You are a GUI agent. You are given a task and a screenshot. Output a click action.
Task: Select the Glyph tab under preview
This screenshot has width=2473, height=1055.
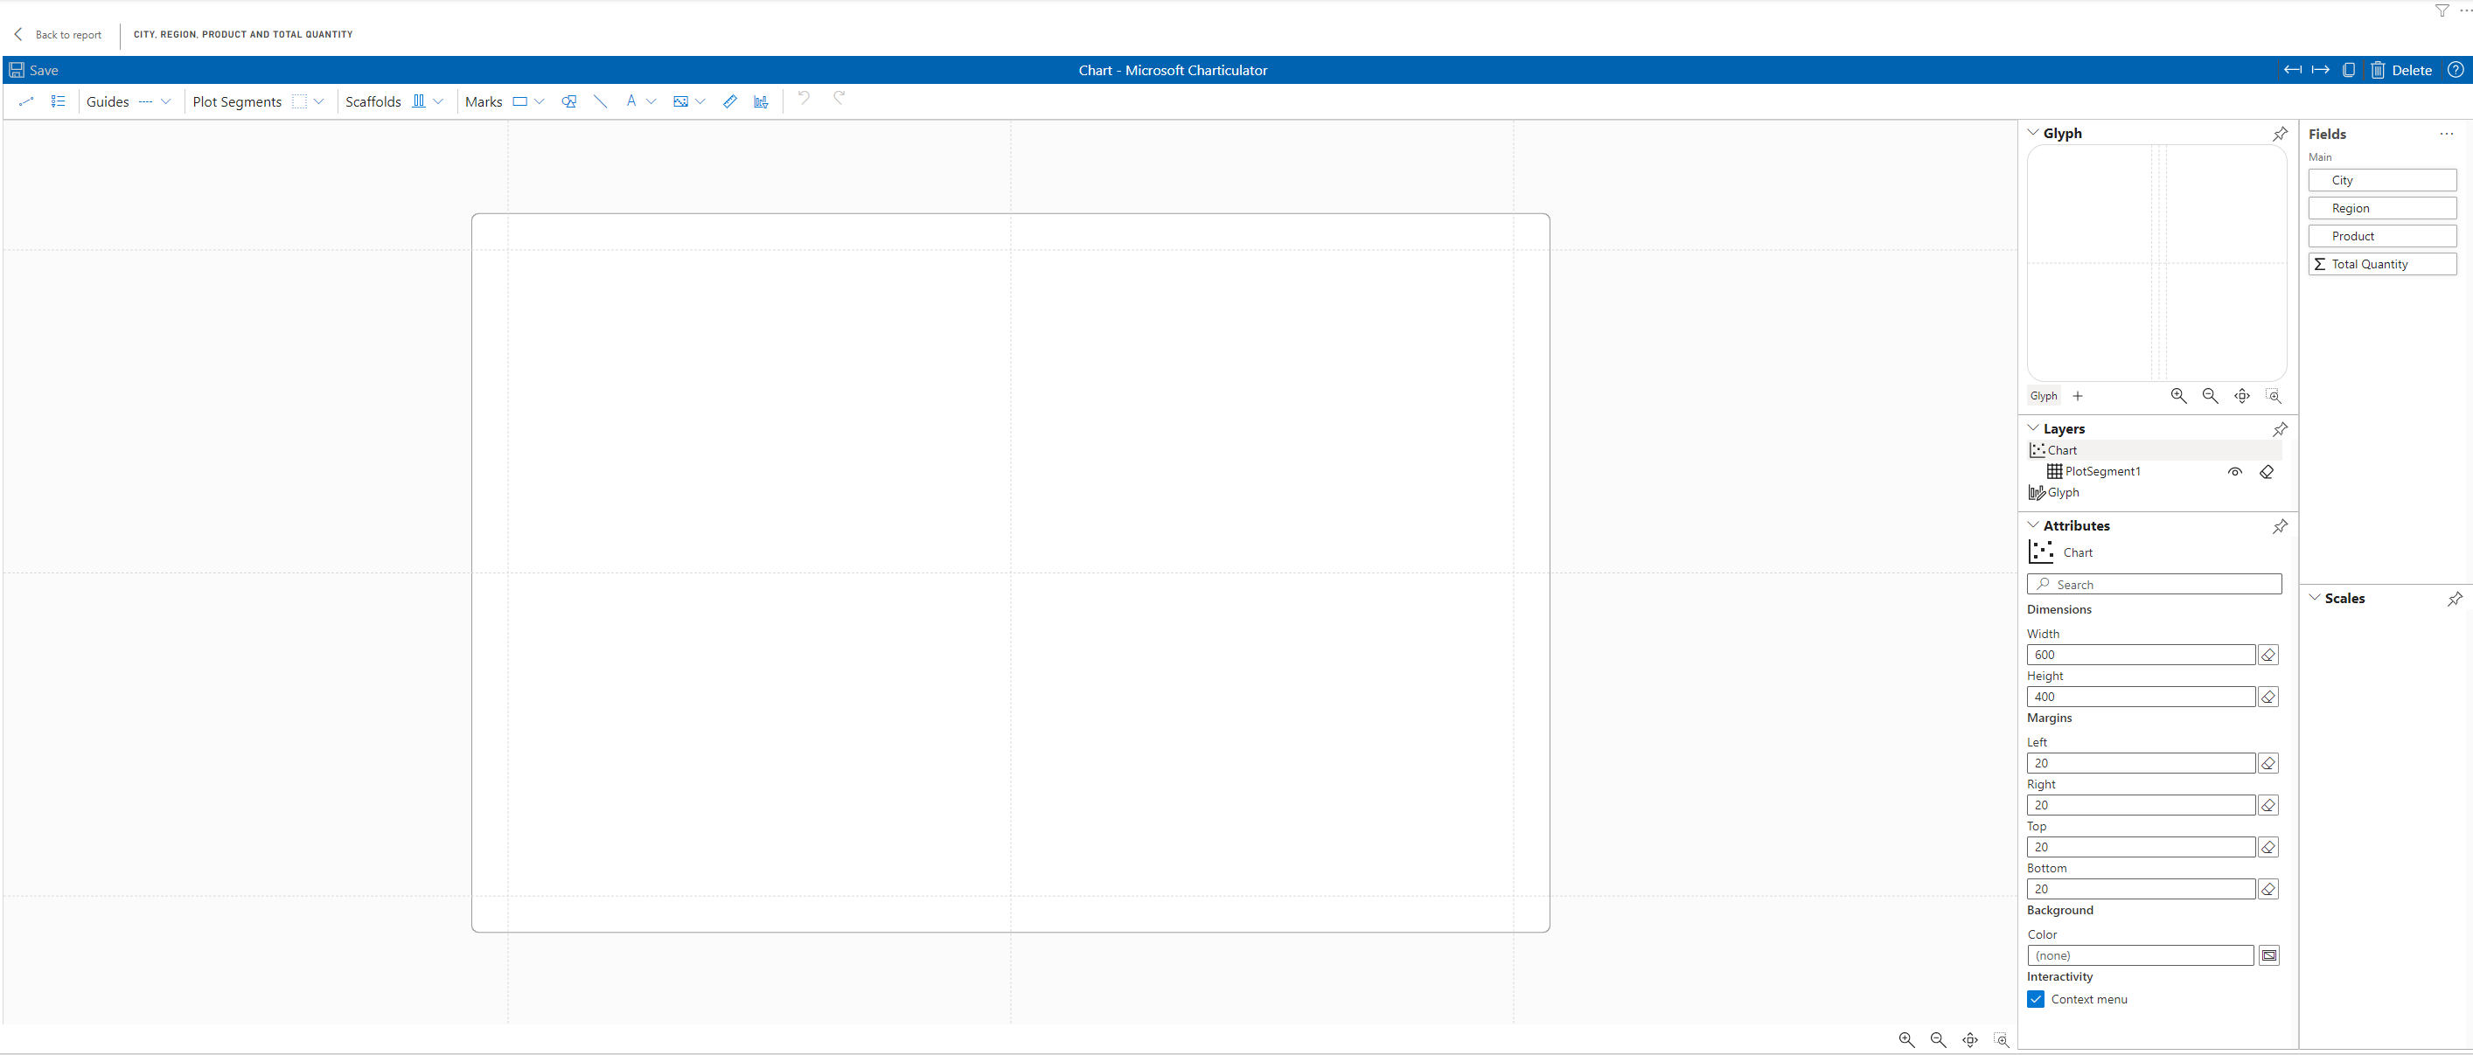2043,395
